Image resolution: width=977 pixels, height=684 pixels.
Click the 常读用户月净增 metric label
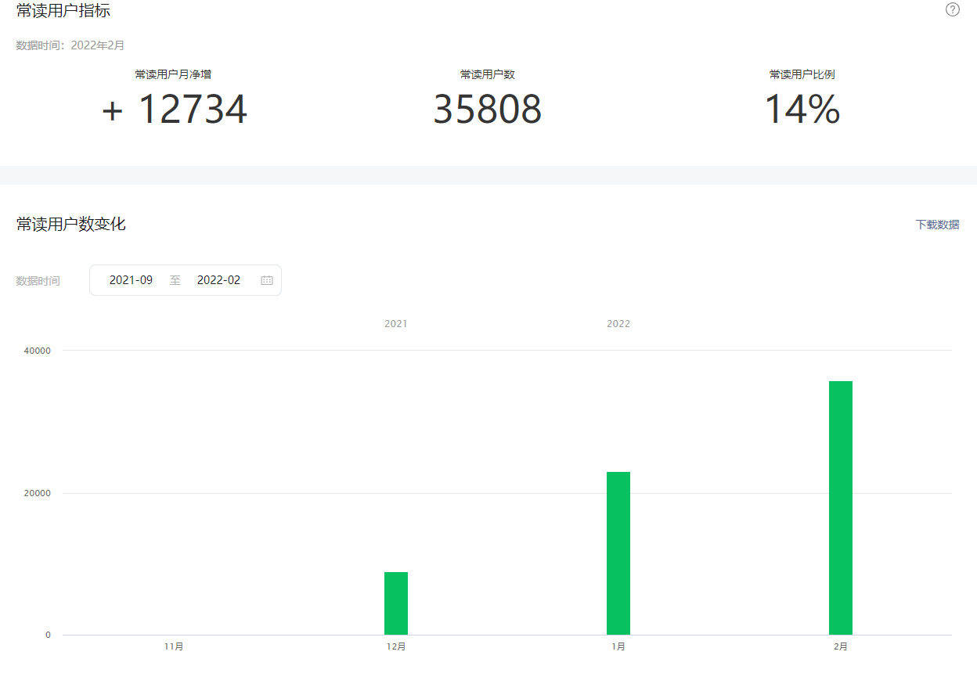pyautogui.click(x=173, y=75)
